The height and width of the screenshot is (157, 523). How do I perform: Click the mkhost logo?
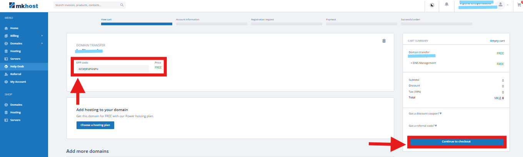click(x=23, y=6)
